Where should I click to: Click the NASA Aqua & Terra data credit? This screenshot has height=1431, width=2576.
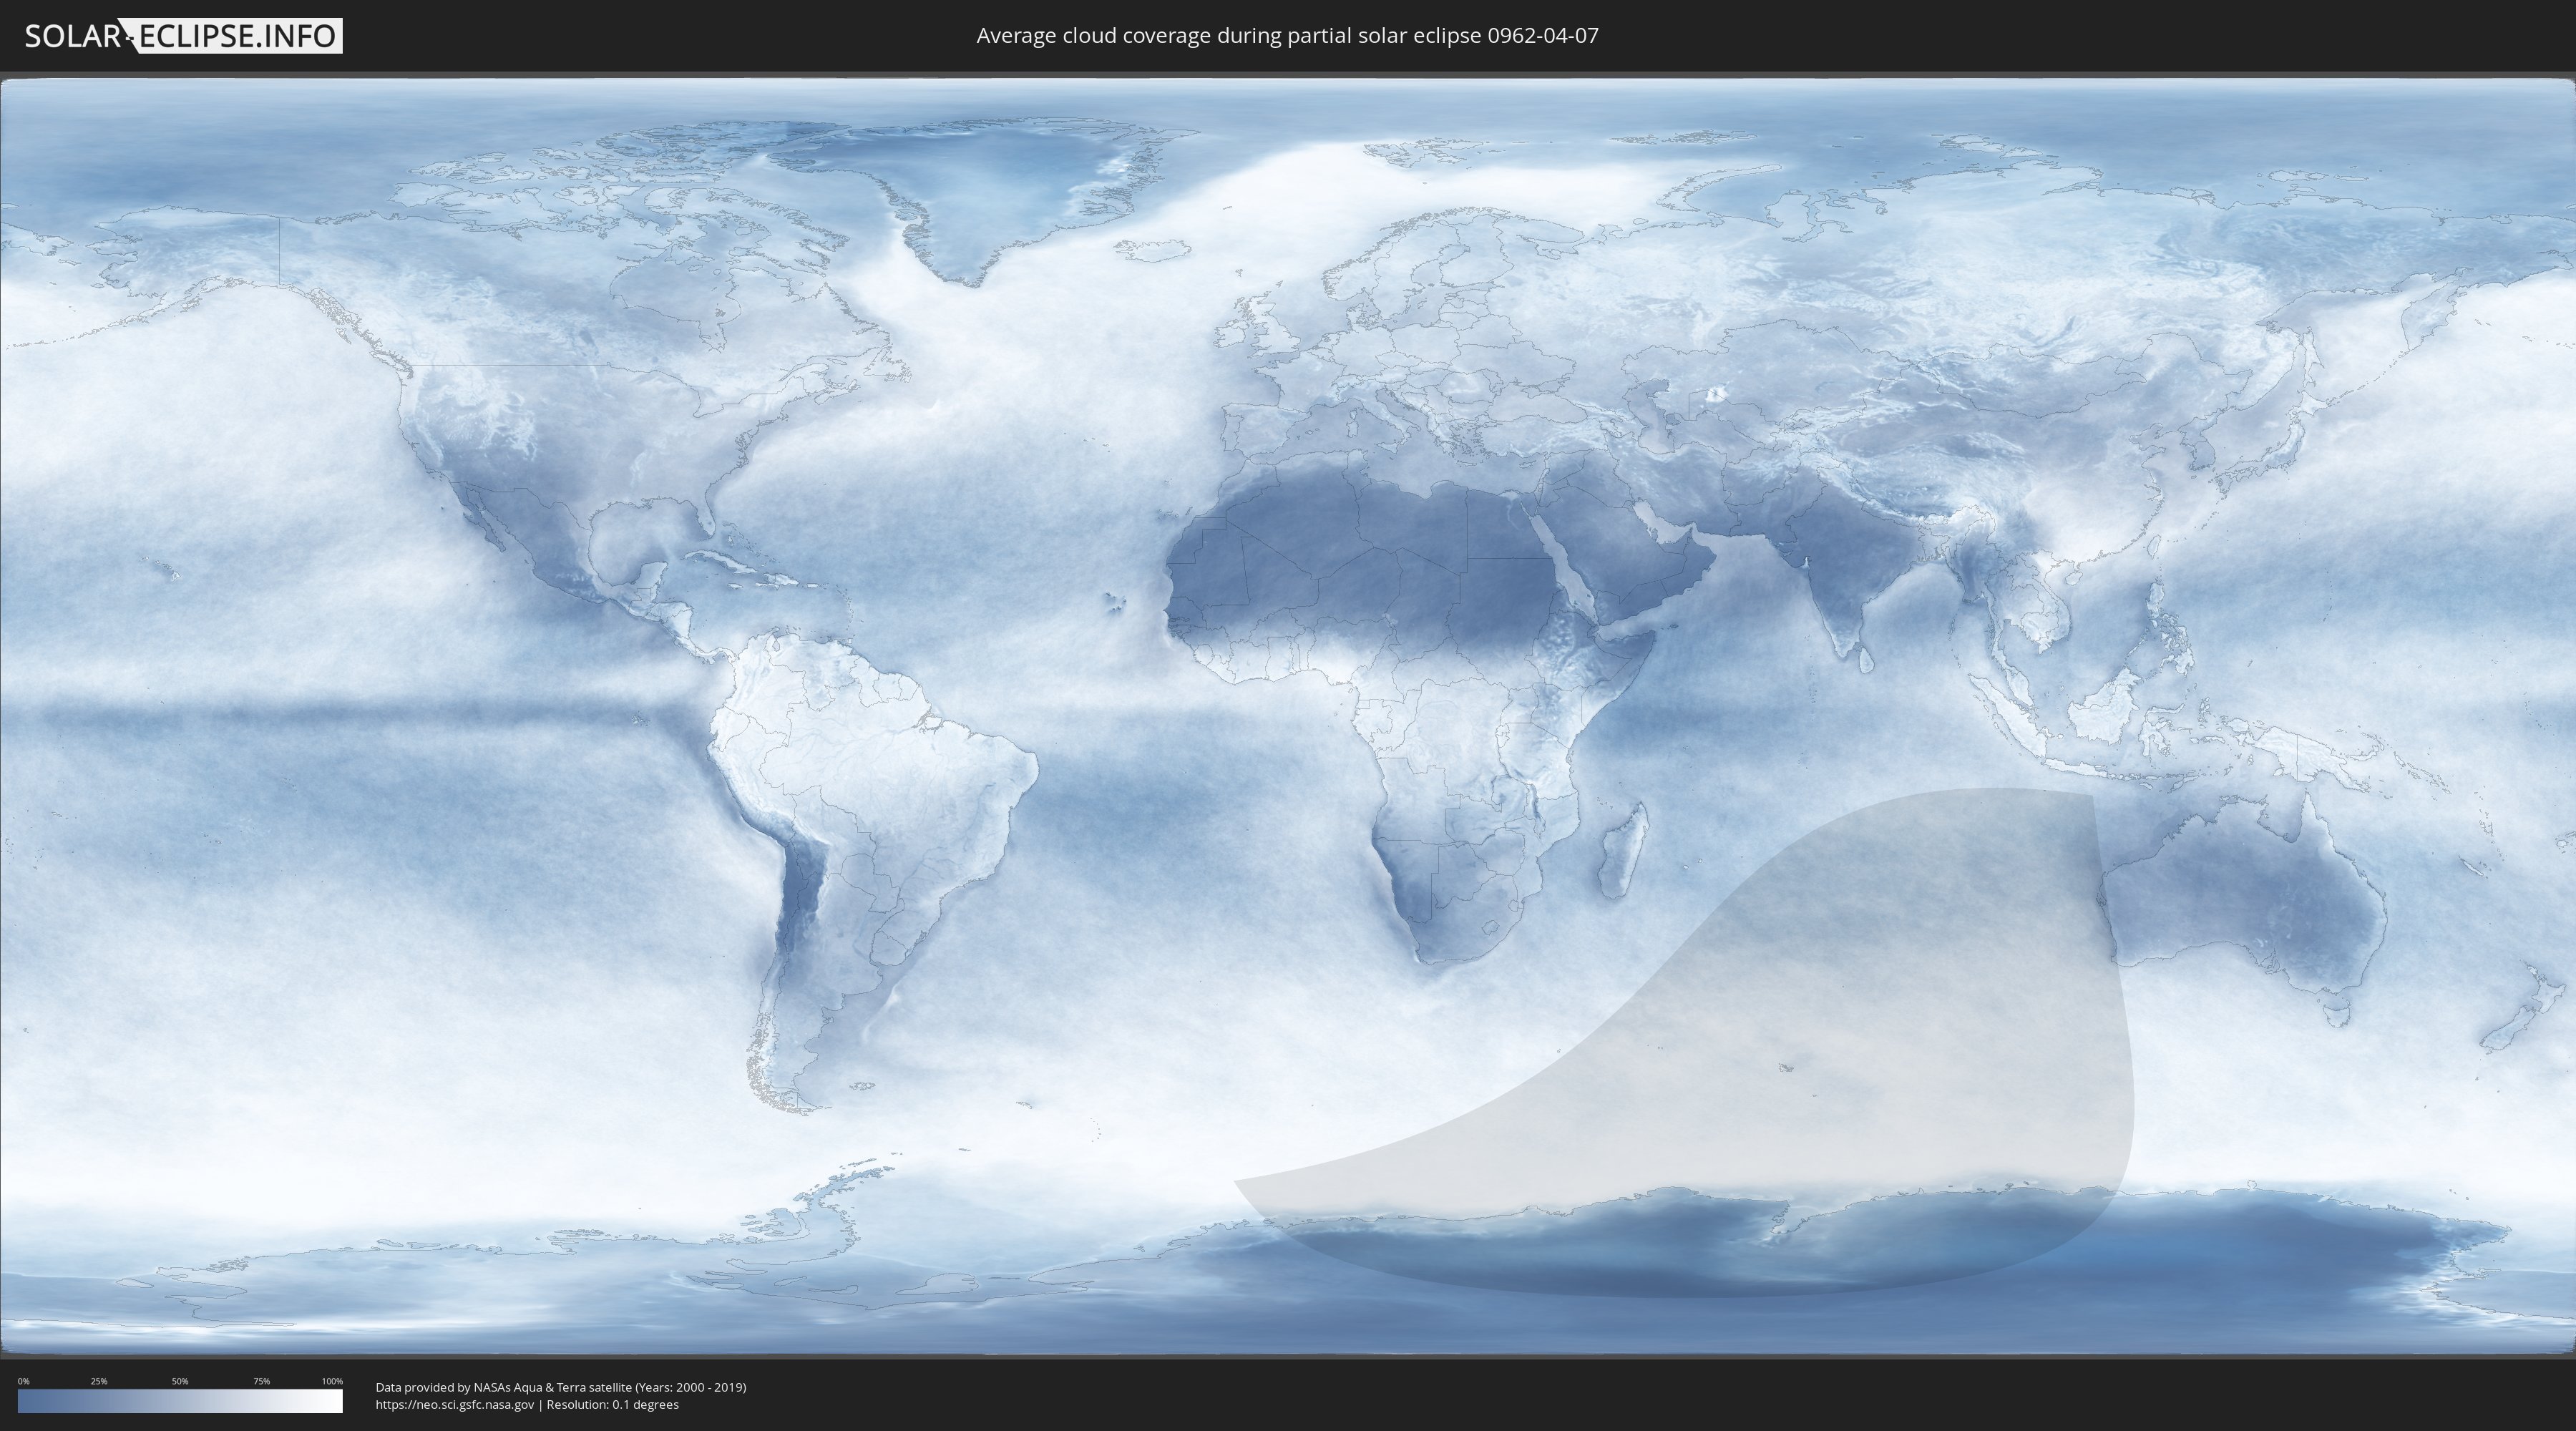click(561, 1387)
